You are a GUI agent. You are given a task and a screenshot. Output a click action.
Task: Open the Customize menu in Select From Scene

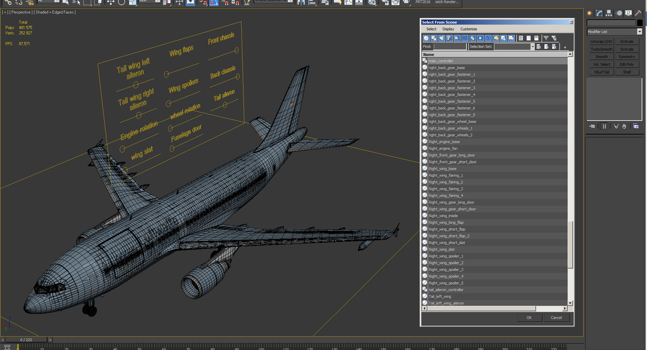click(x=468, y=29)
